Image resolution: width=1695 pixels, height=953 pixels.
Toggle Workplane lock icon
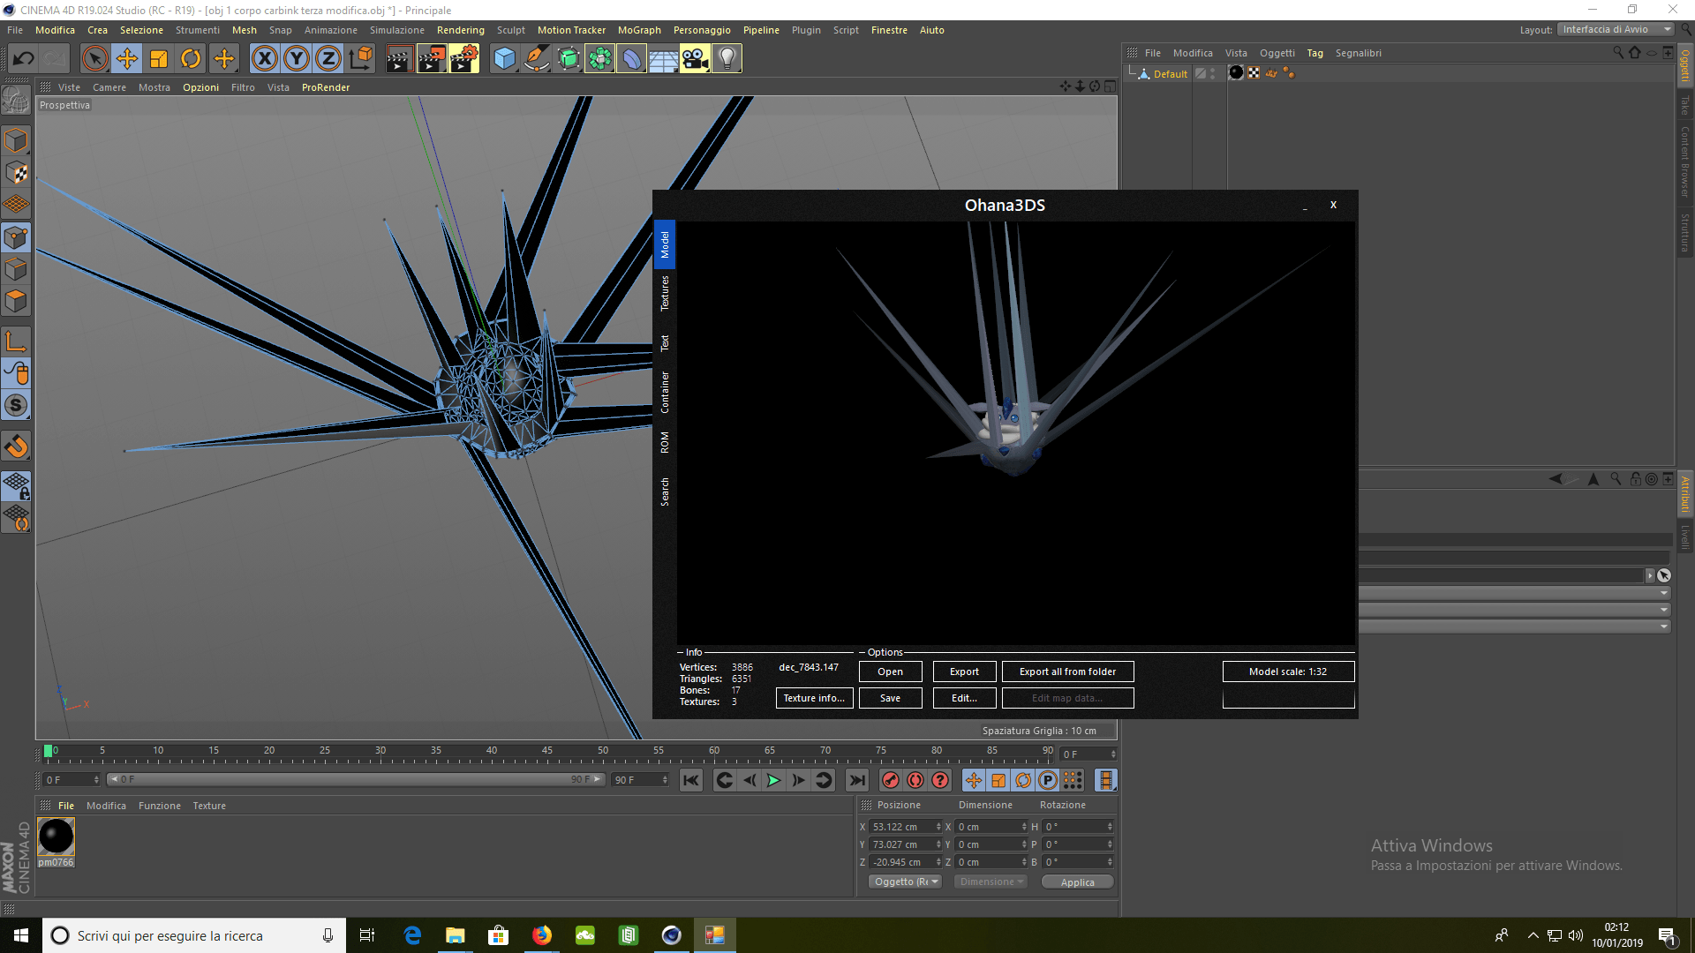click(16, 485)
